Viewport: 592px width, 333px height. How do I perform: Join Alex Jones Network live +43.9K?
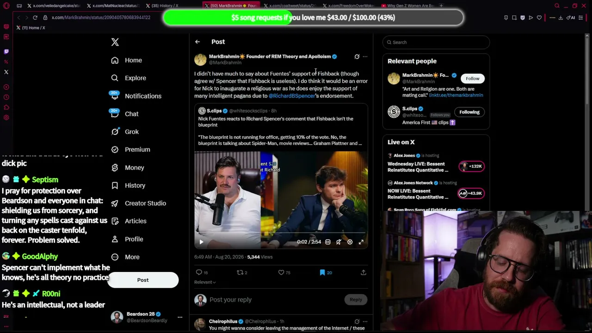point(470,193)
